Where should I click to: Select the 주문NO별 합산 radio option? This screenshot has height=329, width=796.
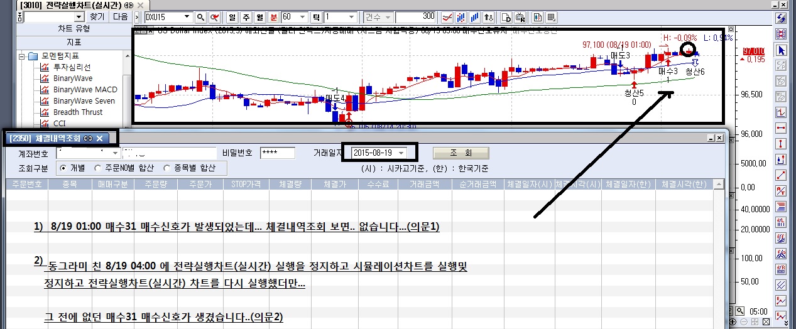97,168
